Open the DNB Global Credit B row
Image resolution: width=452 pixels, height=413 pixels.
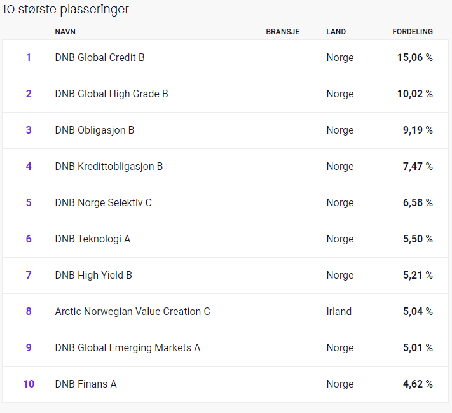click(x=225, y=58)
